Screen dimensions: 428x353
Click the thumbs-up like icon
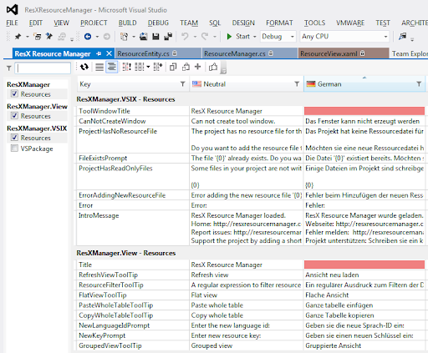click(x=213, y=67)
